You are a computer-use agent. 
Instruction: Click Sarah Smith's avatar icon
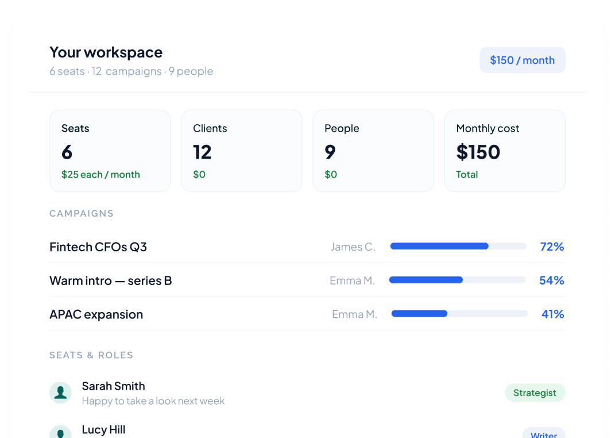60,393
